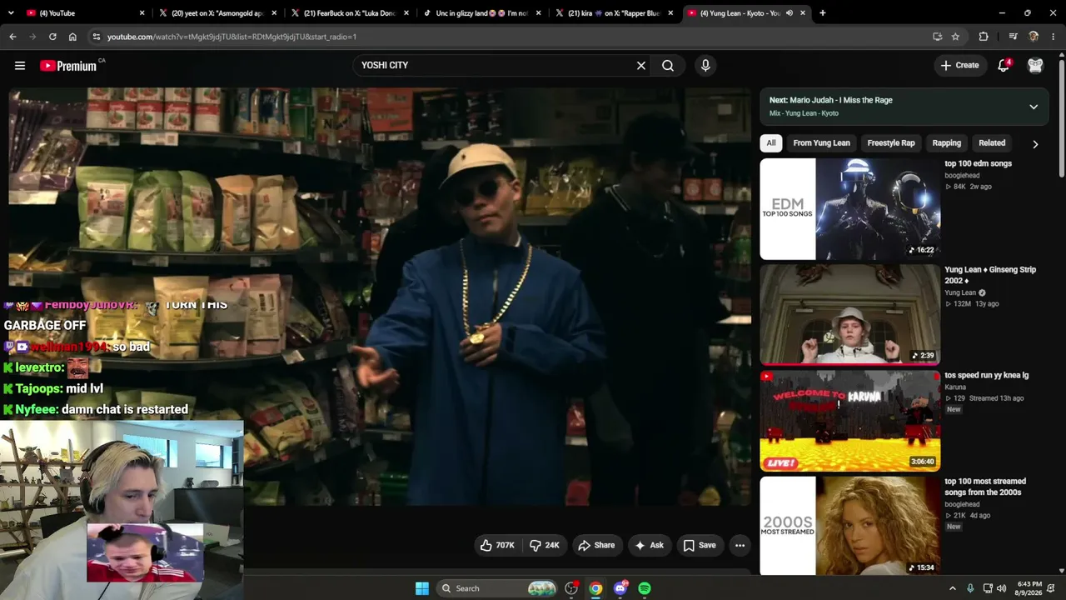Image resolution: width=1066 pixels, height=600 pixels.
Task: Click the top 100 edm songs title
Action: (x=978, y=163)
